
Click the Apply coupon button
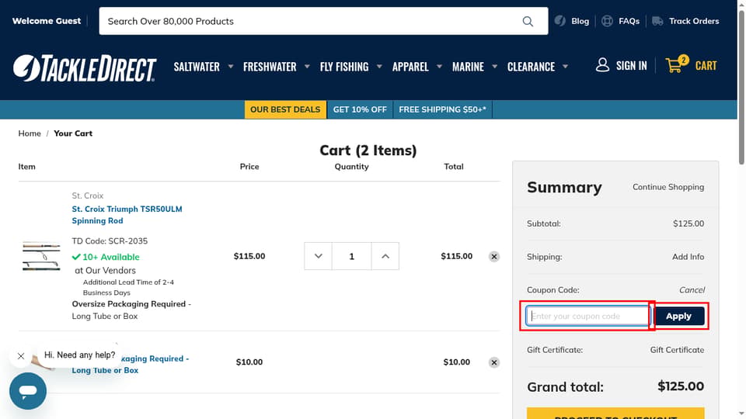678,316
